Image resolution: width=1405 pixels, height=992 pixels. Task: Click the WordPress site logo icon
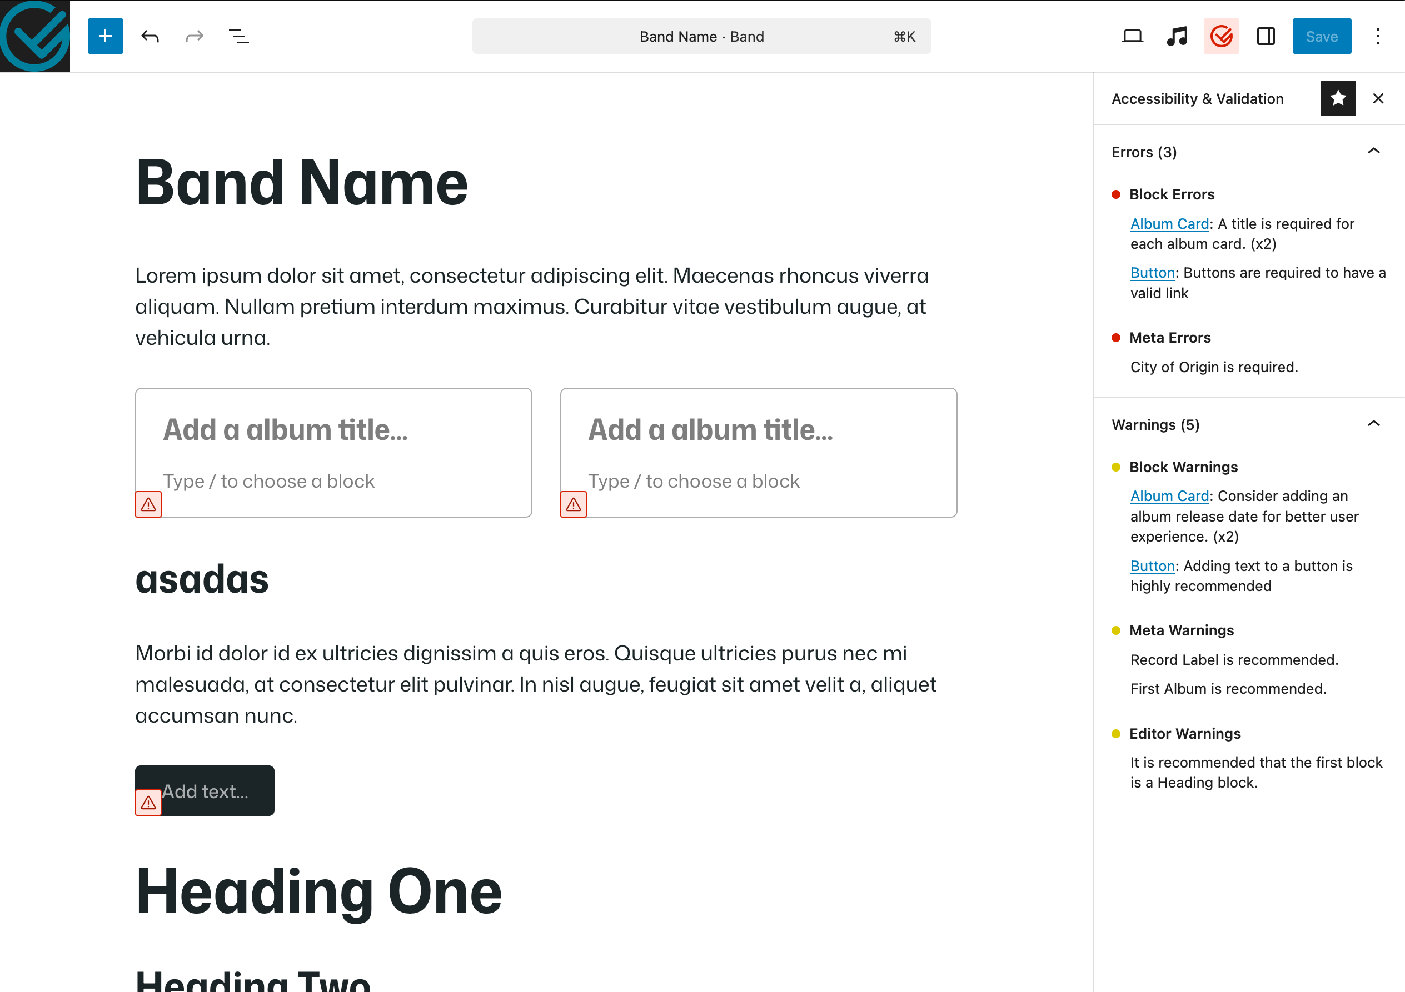pos(35,36)
